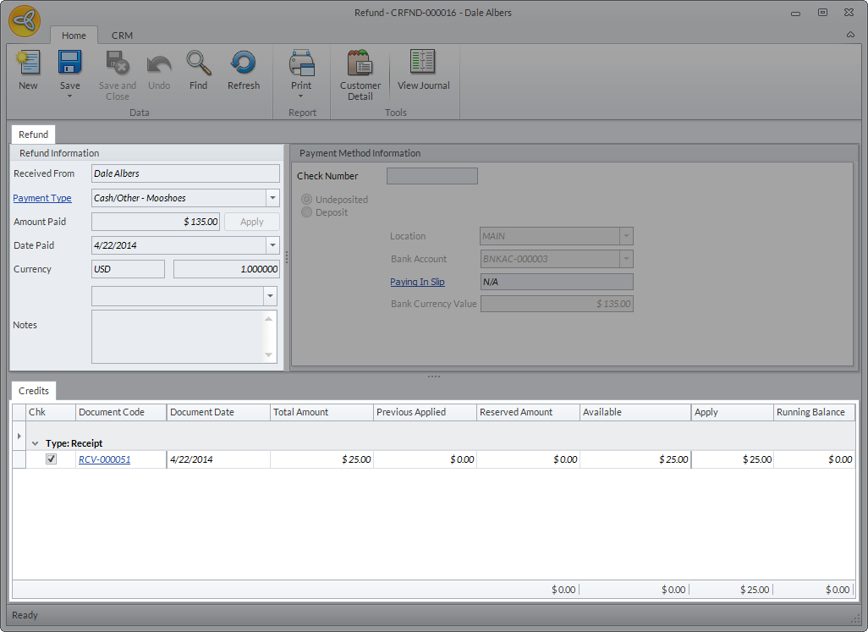
Task: Click the Find magnifier icon
Action: (x=198, y=63)
